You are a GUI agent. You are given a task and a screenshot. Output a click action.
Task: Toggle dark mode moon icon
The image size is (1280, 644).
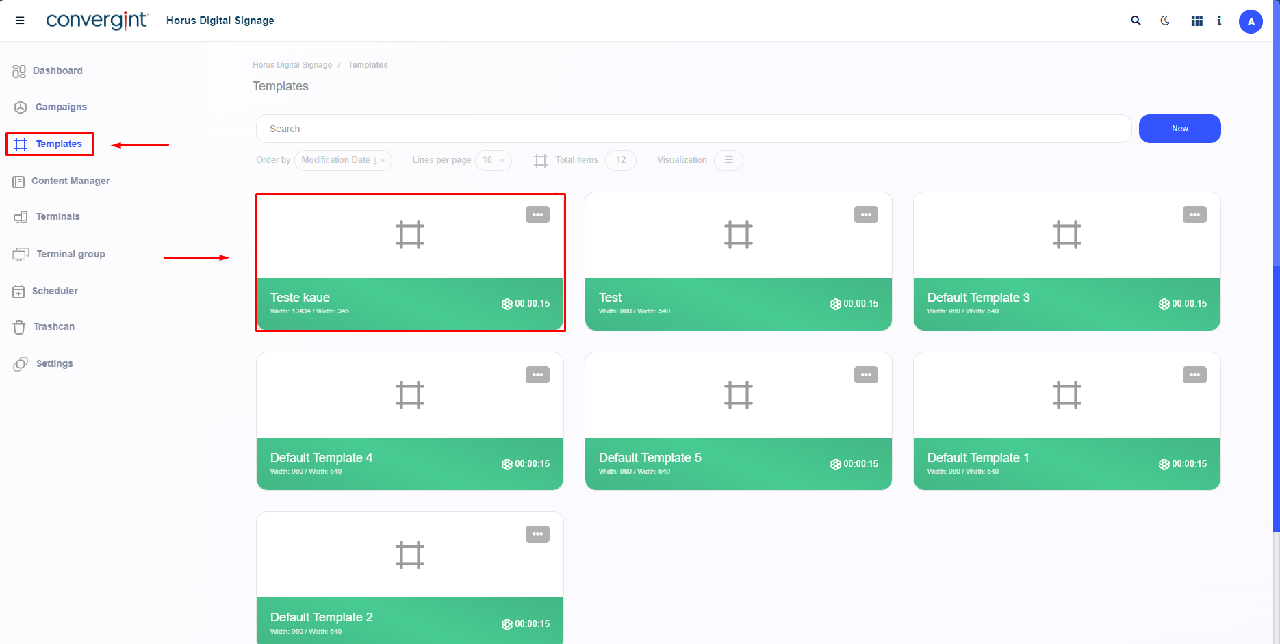(x=1165, y=21)
